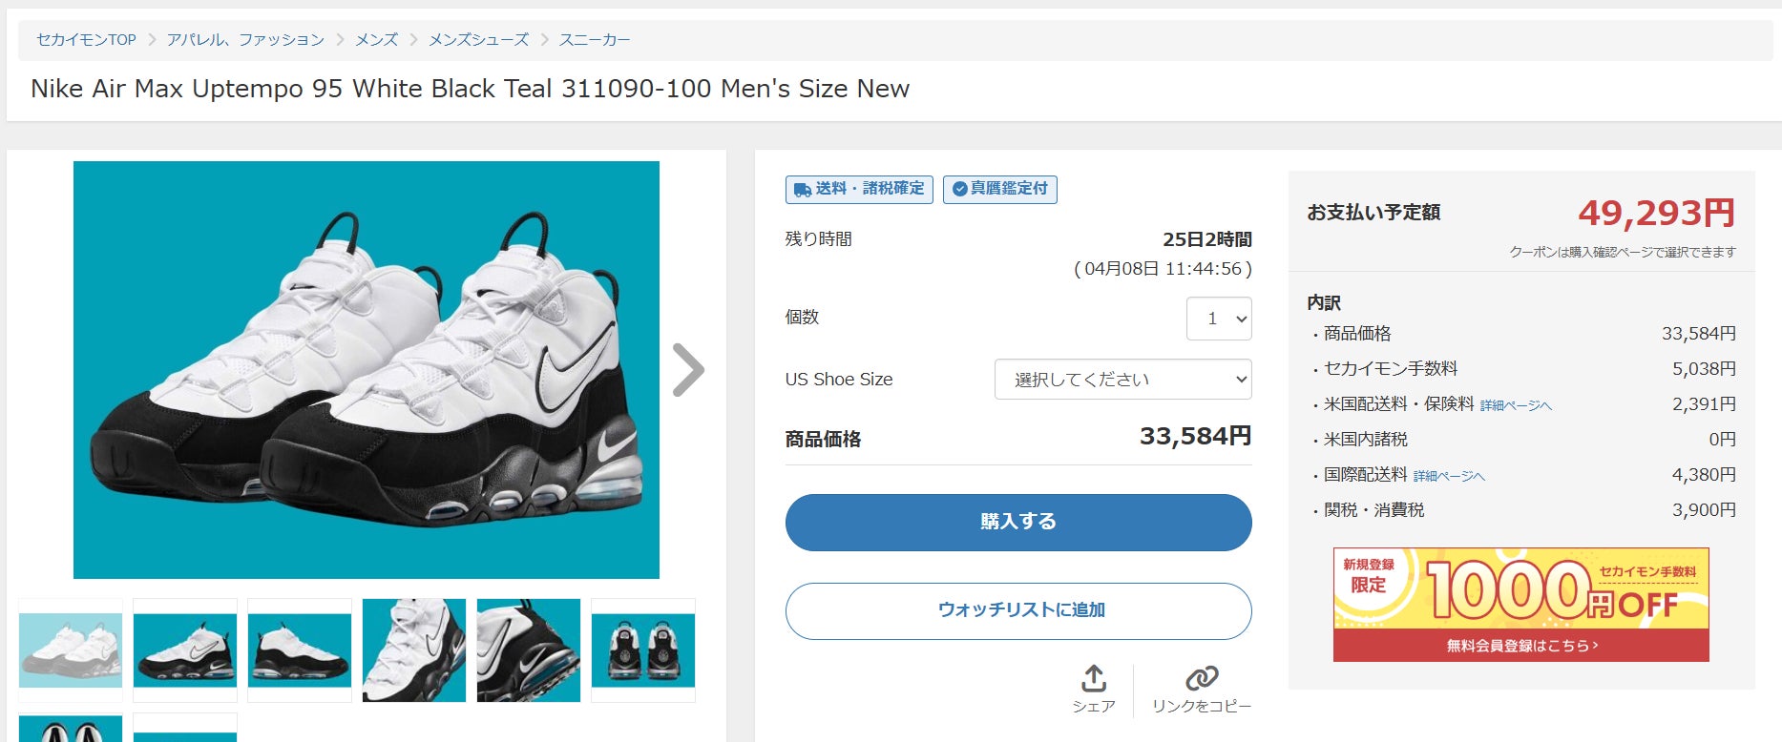Navigate to メンズ breadcrumb
The width and height of the screenshot is (1782, 742).
376,40
